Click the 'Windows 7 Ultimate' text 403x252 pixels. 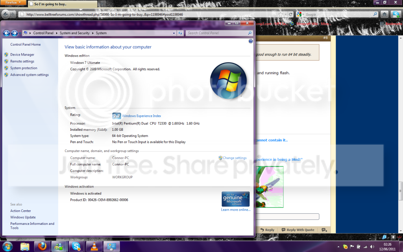coord(85,63)
